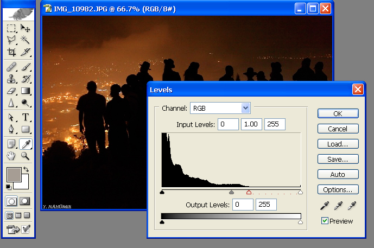Viewport: 374px width, 248px height.
Task: Toggle the Preview checkbox in Levels
Action: pos(325,221)
